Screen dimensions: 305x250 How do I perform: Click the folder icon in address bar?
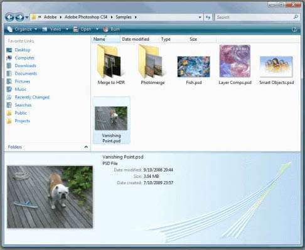[x=33, y=17]
